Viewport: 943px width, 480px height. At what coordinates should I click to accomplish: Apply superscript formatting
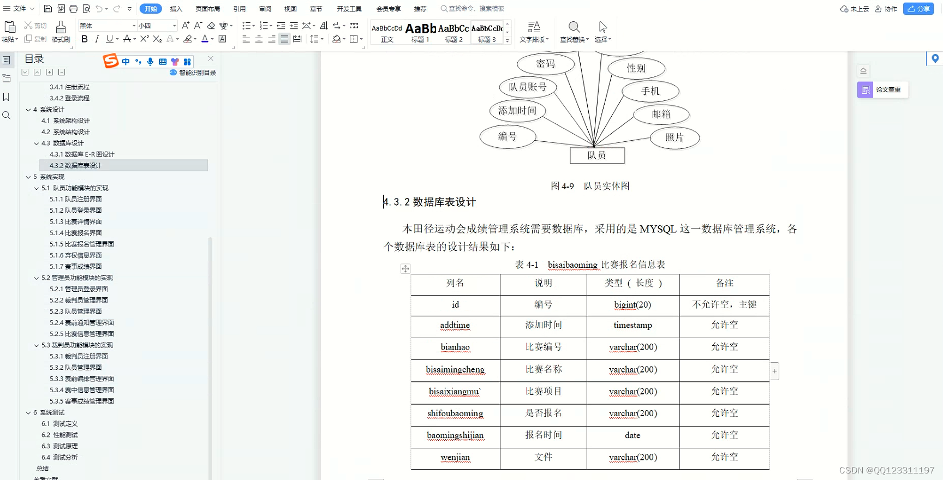pos(145,39)
